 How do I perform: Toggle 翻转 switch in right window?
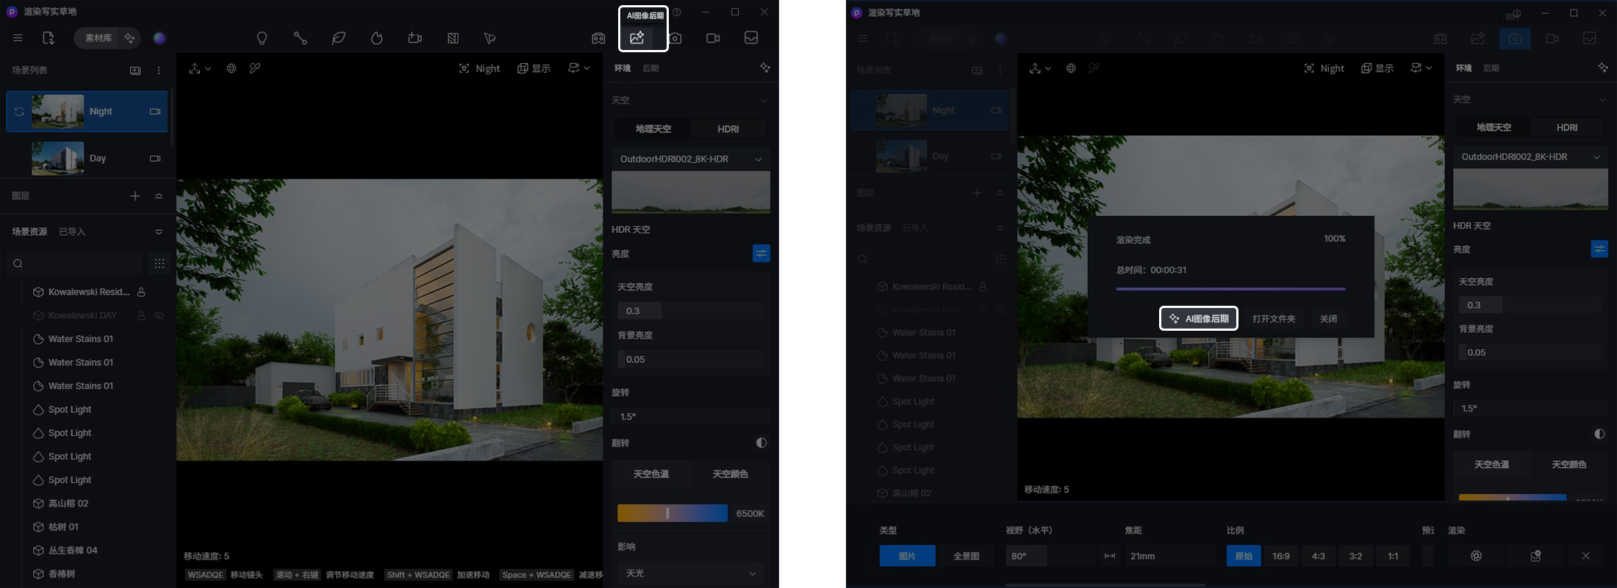click(x=1599, y=434)
